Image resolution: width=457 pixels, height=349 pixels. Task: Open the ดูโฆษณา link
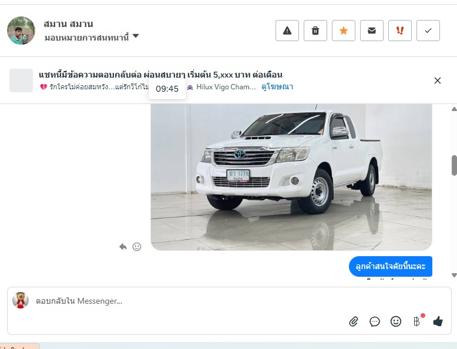pyautogui.click(x=277, y=87)
